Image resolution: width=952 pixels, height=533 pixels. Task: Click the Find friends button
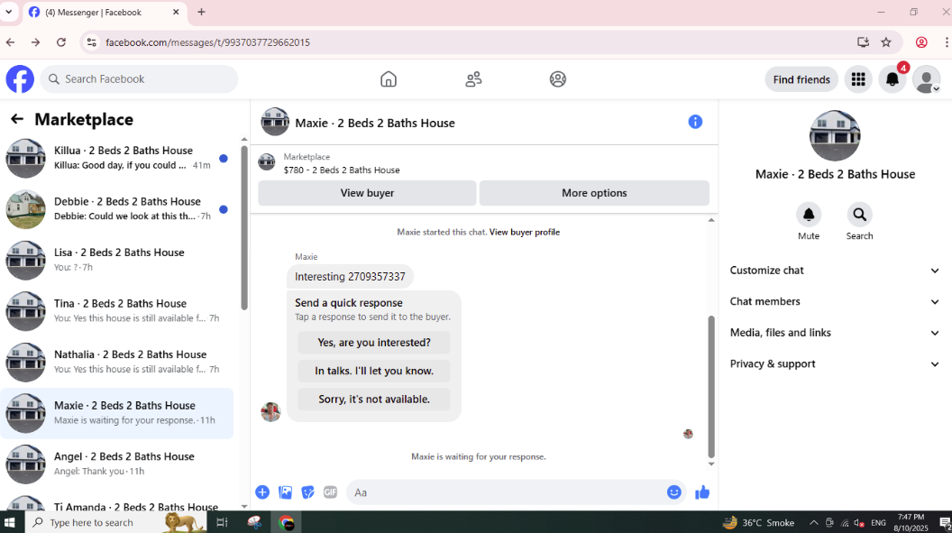click(x=801, y=79)
